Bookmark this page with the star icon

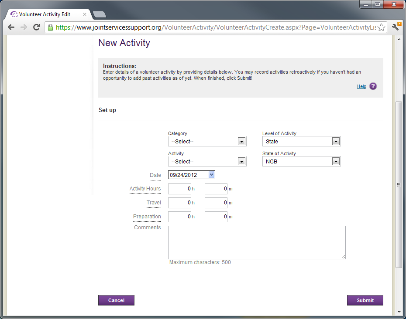pyautogui.click(x=381, y=27)
